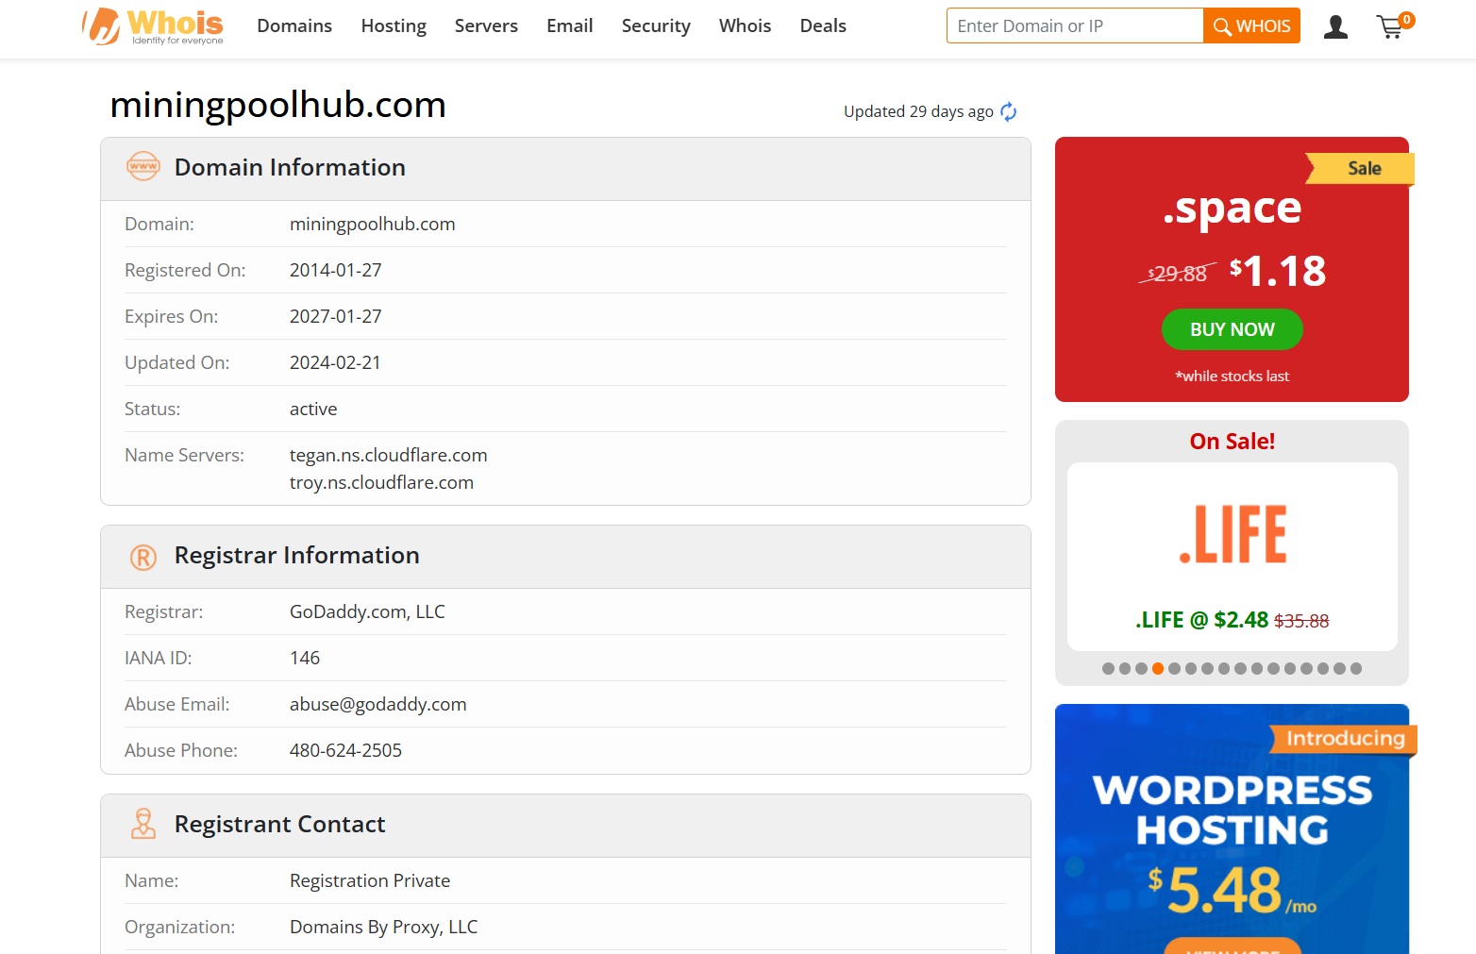Select the Expires On date 2027-01-27
The image size is (1476, 954).
pyautogui.click(x=336, y=316)
